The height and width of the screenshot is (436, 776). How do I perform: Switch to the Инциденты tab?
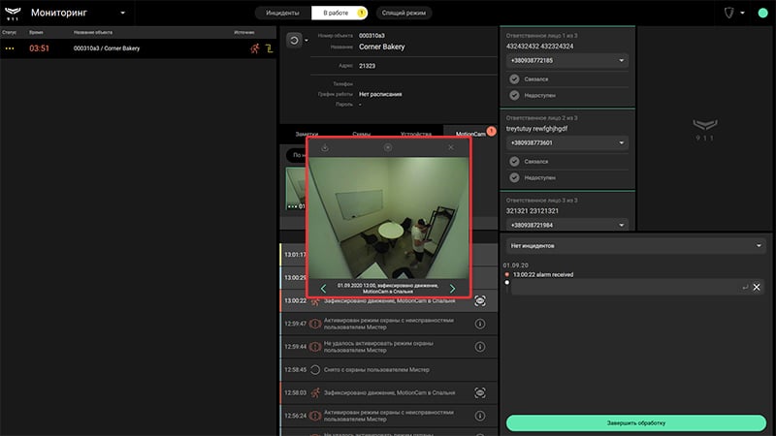point(282,13)
